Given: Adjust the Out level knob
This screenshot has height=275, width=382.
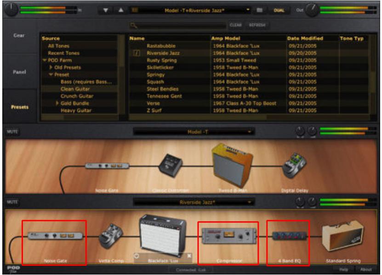Looking at the screenshot, I should [x=312, y=10].
